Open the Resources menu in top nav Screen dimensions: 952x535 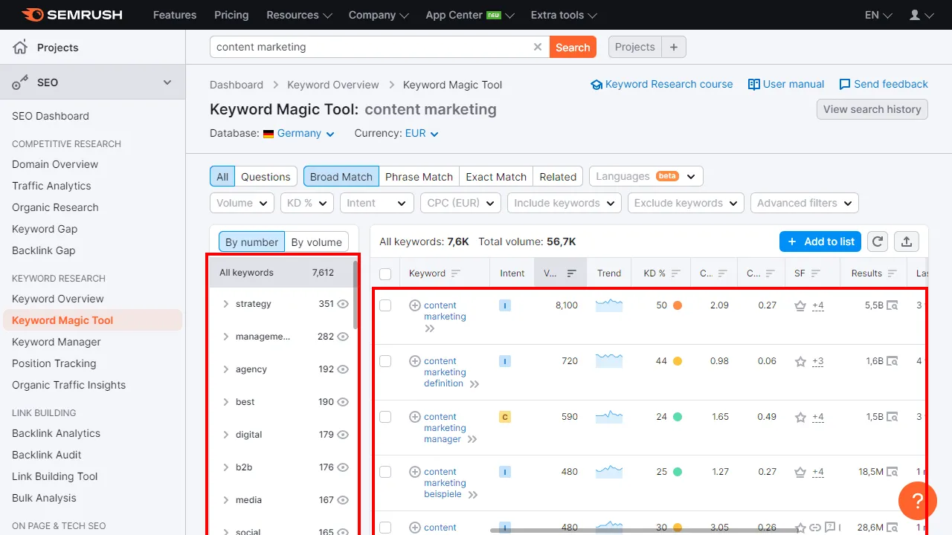300,15
